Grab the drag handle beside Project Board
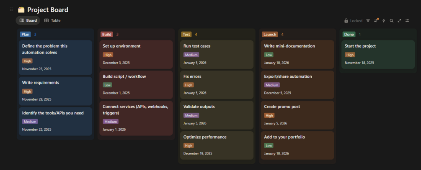Viewport: 421px width, 170px height. tap(12, 9)
